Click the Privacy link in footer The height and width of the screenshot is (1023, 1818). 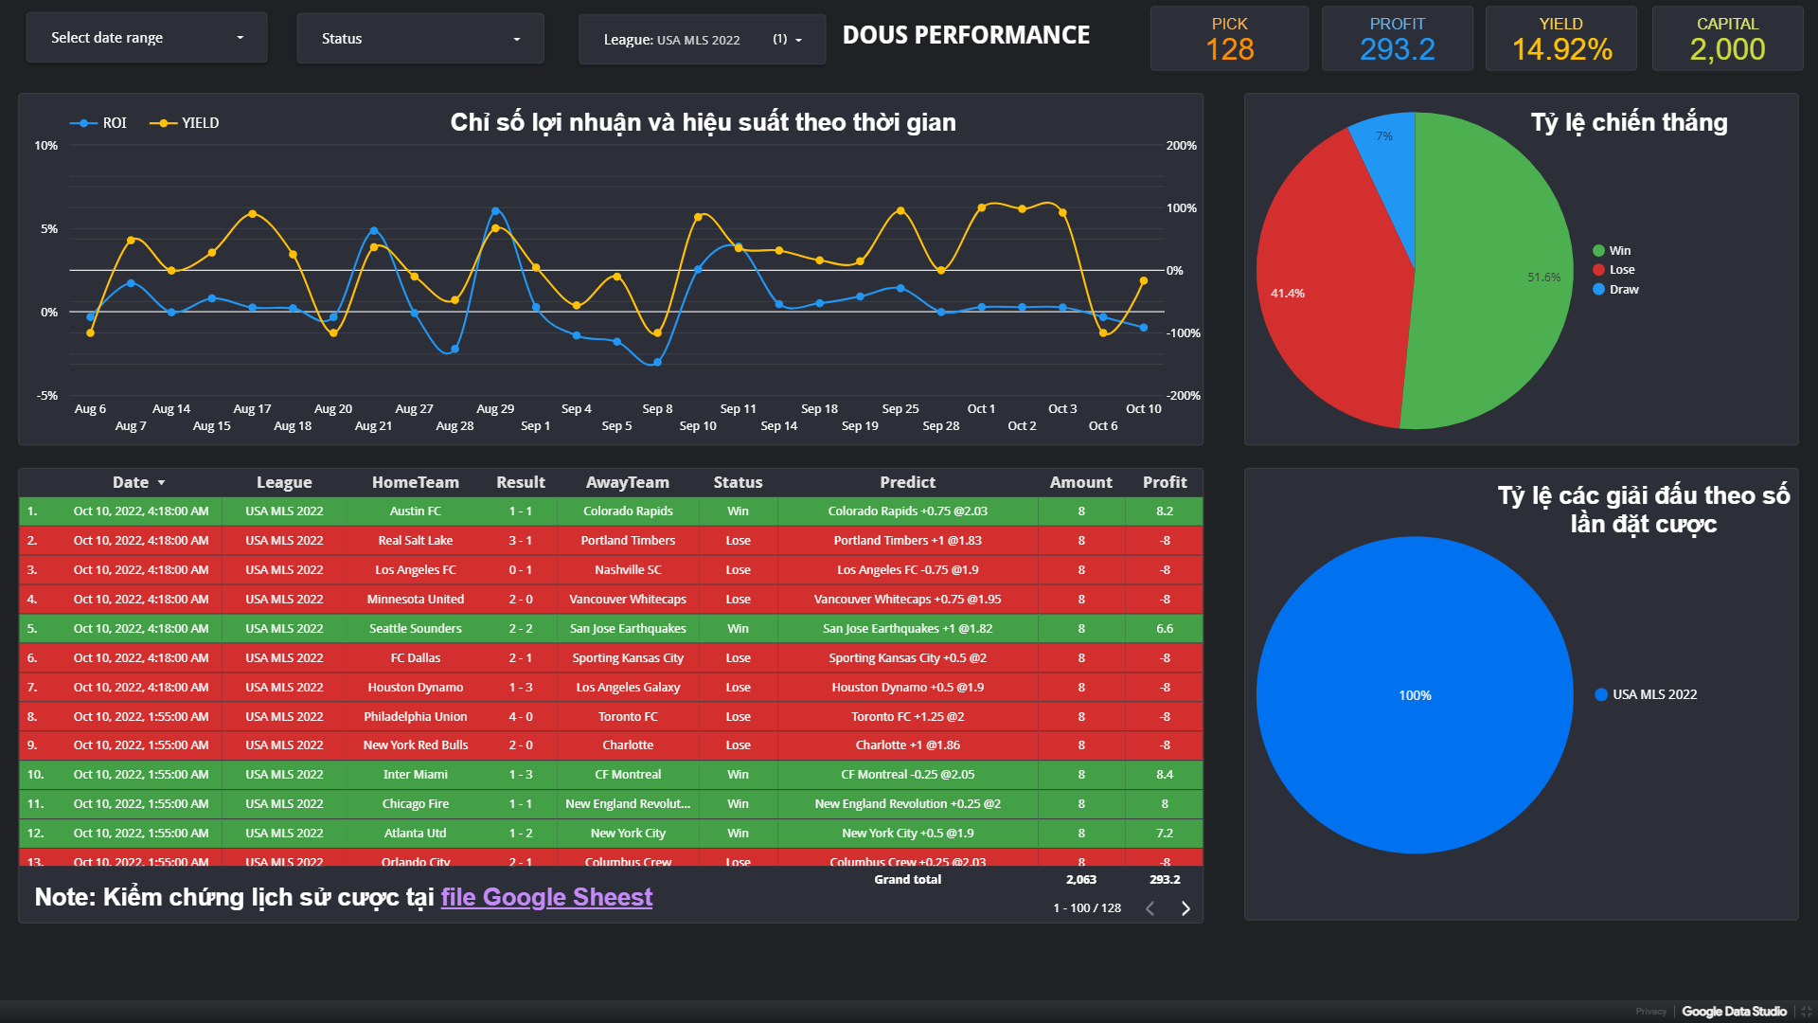click(x=1649, y=1012)
